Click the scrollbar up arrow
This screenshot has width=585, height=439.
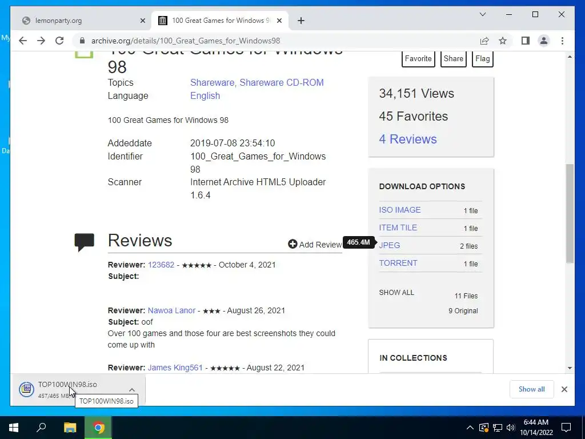pyautogui.click(x=570, y=57)
